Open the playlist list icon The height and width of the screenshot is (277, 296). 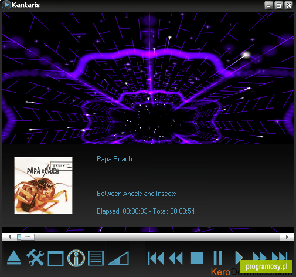96,258
